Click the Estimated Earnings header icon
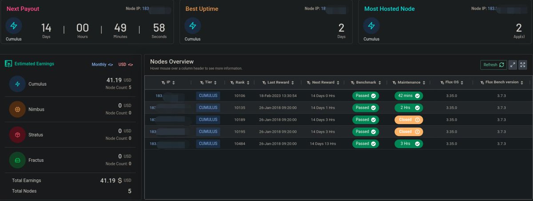Screen dimensions: 533x201 coord(8,64)
